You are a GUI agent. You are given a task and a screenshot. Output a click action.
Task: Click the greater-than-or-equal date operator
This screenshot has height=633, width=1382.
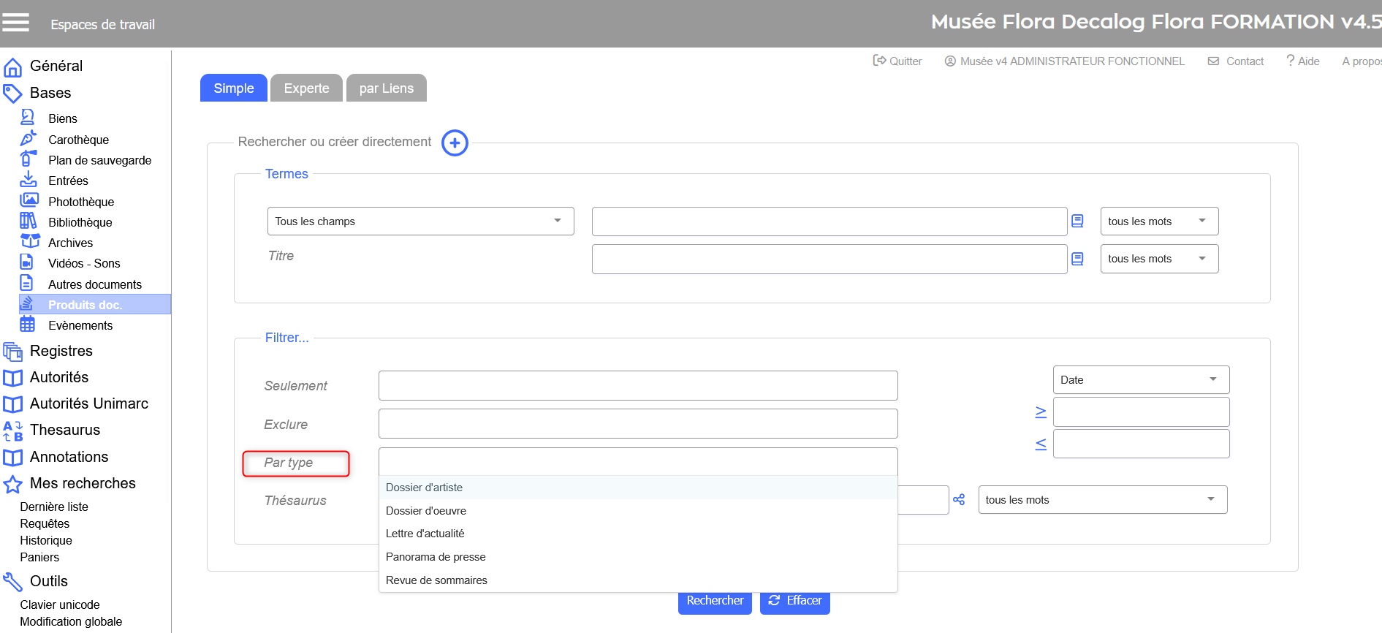[1041, 412]
